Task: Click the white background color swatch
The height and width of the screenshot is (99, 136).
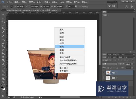Action: coord(4,89)
